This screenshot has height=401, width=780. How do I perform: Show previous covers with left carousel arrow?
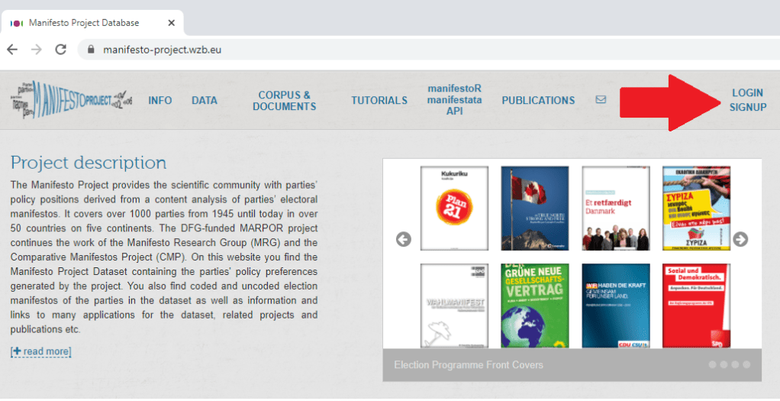click(403, 239)
